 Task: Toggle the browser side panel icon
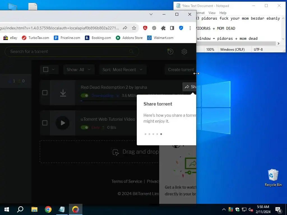[172, 28]
